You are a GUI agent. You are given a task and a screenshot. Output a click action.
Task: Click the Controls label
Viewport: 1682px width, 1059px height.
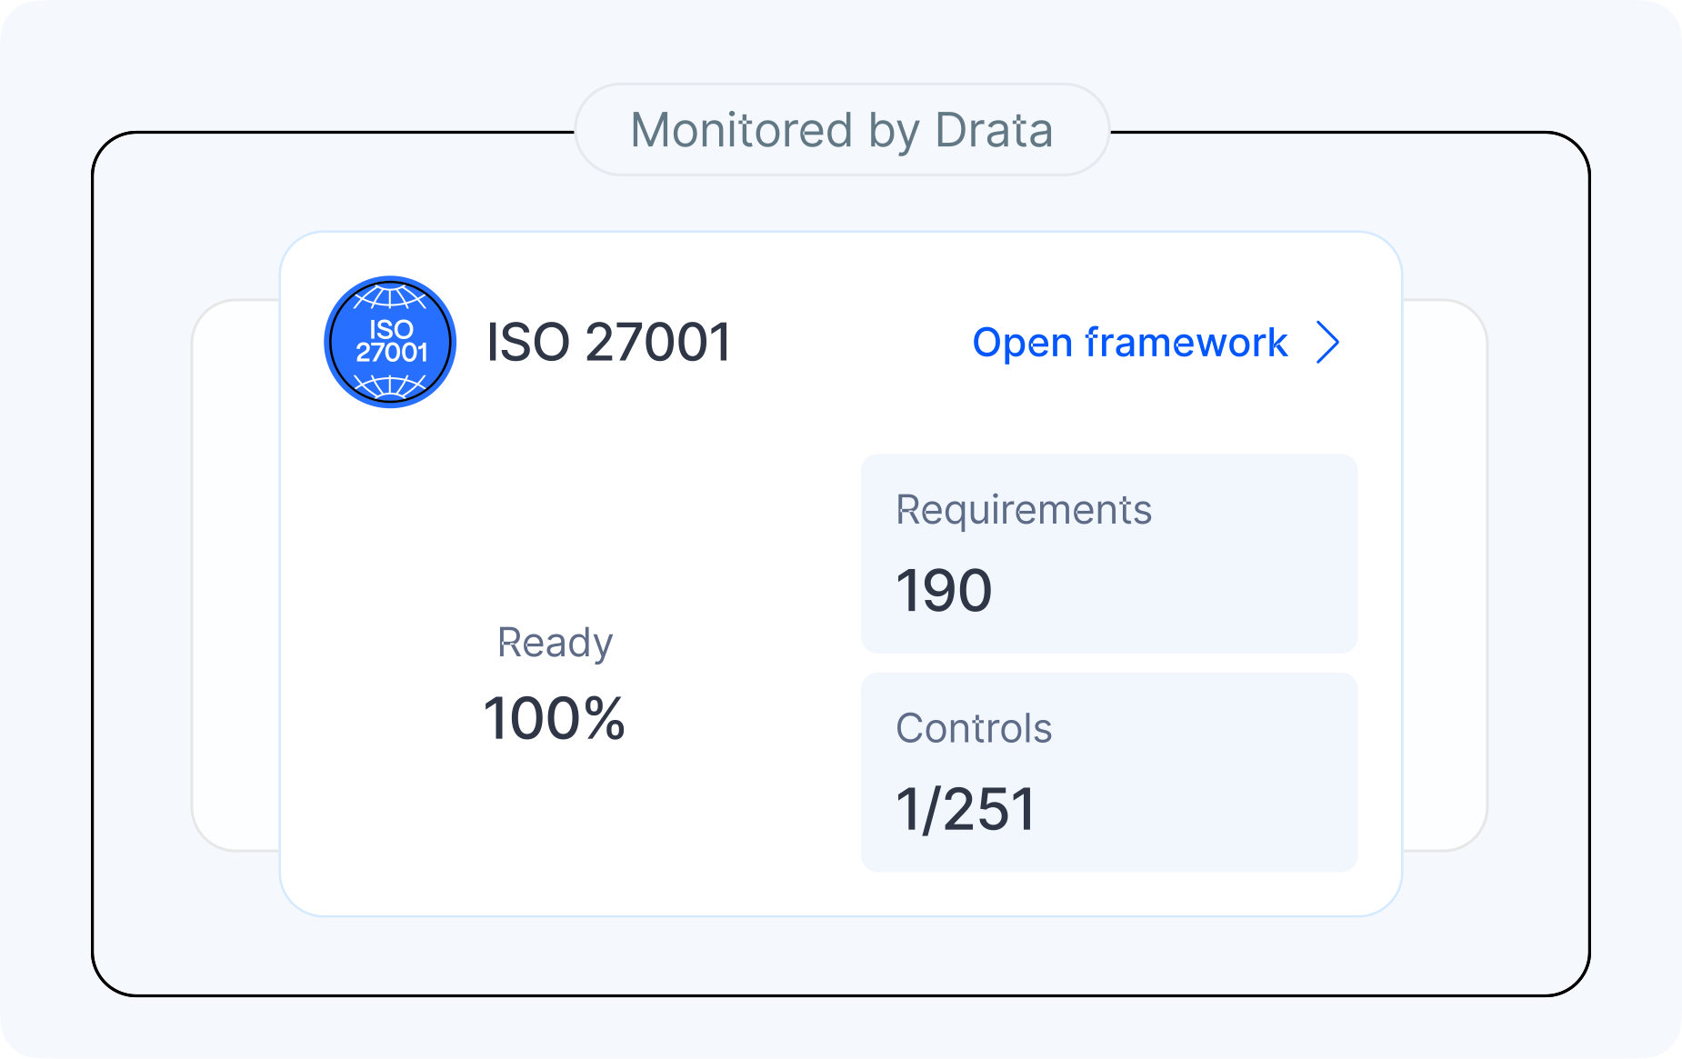(x=974, y=728)
